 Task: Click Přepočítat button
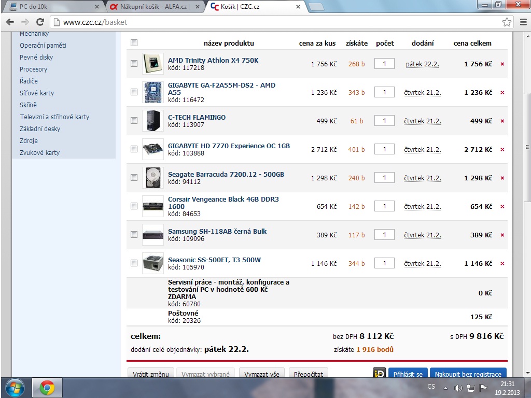click(x=309, y=373)
